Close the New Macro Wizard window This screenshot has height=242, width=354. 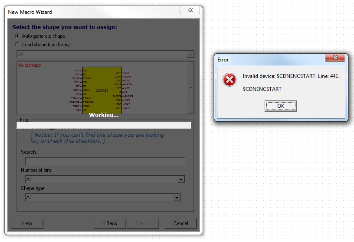[x=190, y=10]
